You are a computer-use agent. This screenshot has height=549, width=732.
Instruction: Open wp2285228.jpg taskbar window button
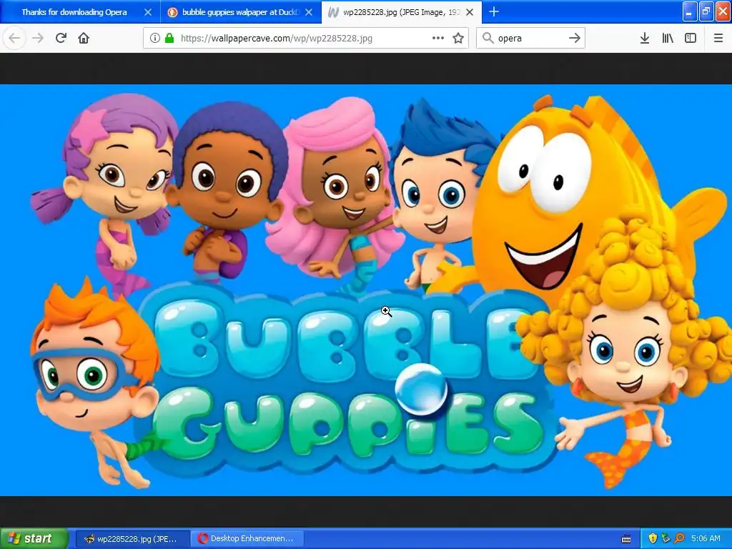(x=132, y=539)
